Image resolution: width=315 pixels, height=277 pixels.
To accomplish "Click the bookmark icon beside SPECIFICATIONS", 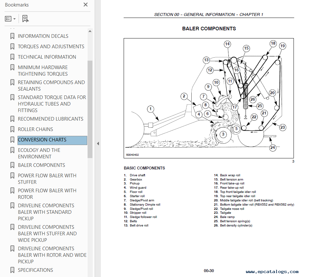I will tap(12, 270).
